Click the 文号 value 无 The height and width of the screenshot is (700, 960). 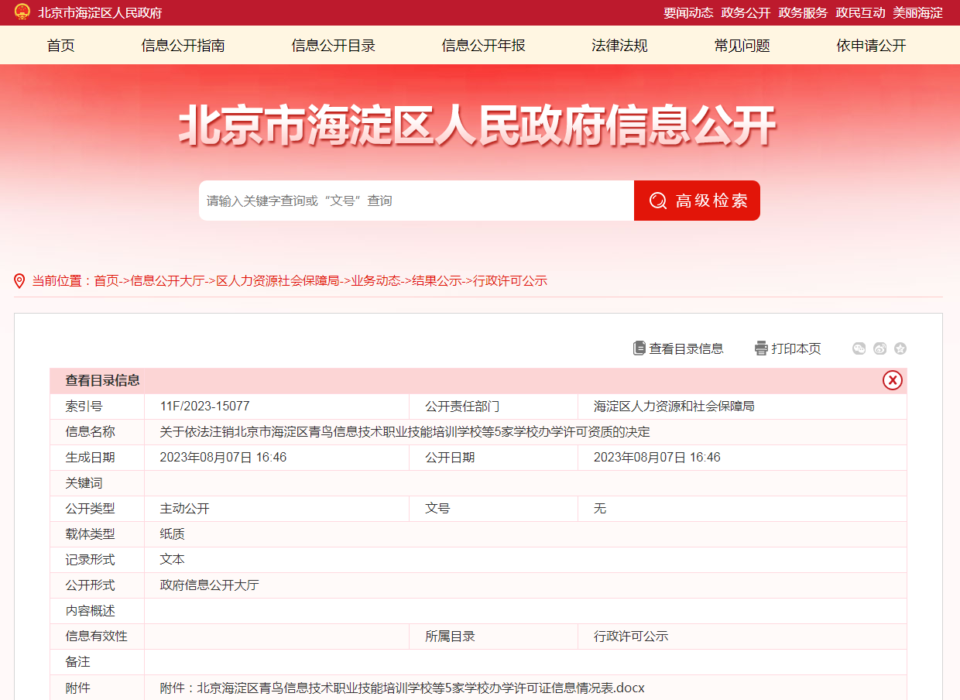[599, 508]
